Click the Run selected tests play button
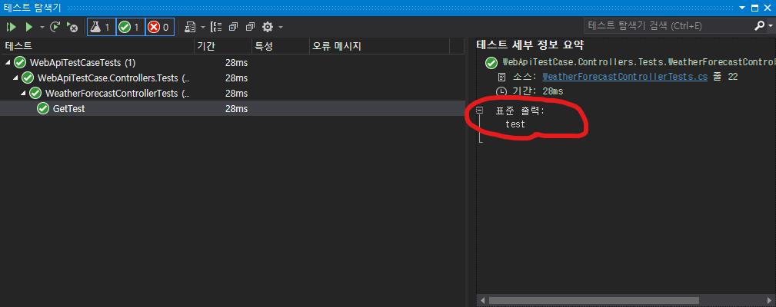Viewport: 776px width, 307px height. coord(29,27)
